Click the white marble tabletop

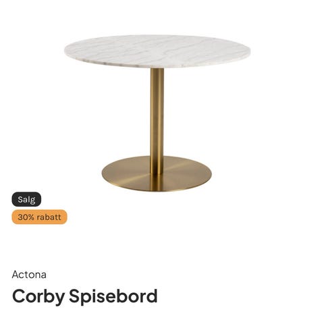pos(157,51)
